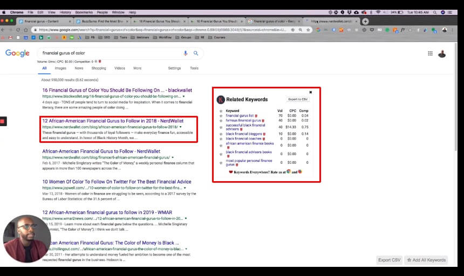Click the Firefox rating icon
464x276 pixels.
coord(300,171)
